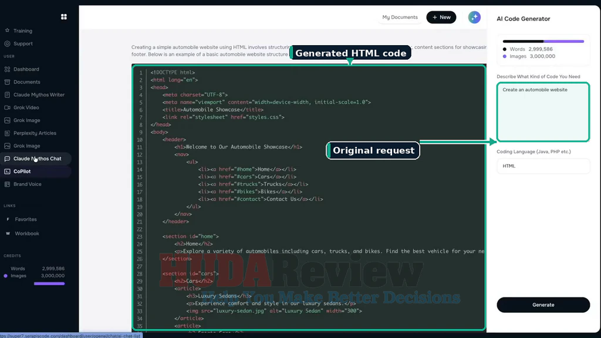This screenshot has height=338, width=601.
Task: Click the sparkle AI avatar icon
Action: pyautogui.click(x=474, y=17)
